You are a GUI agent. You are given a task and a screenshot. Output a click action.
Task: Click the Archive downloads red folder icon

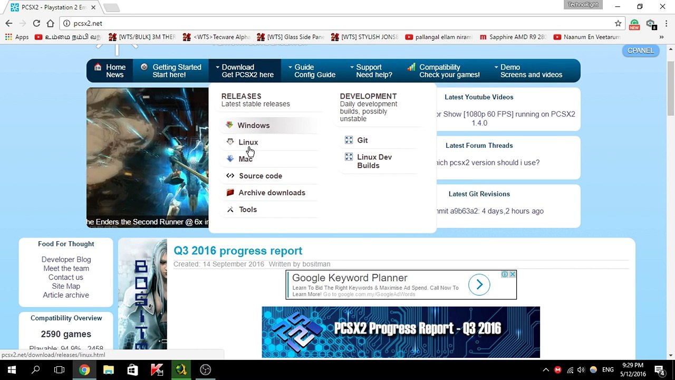coord(230,193)
